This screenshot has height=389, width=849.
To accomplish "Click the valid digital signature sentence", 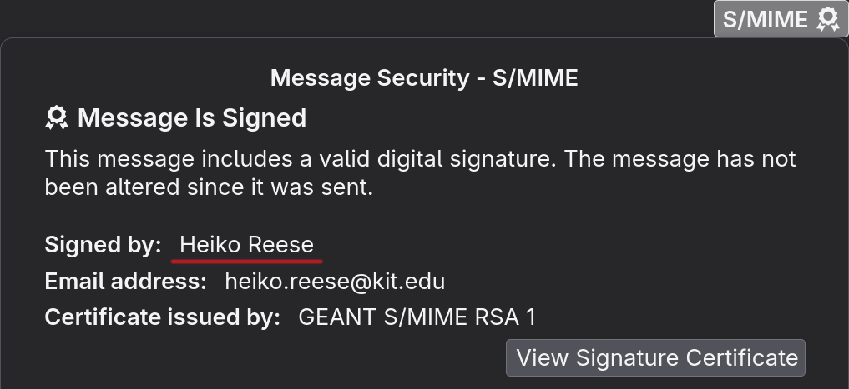I will 301,159.
